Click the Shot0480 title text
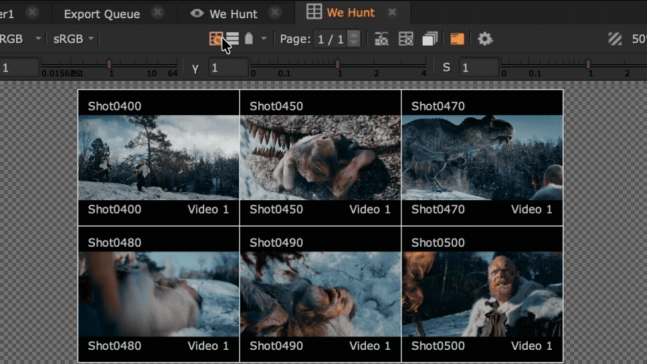Image resolution: width=647 pixels, height=364 pixels. click(x=115, y=243)
